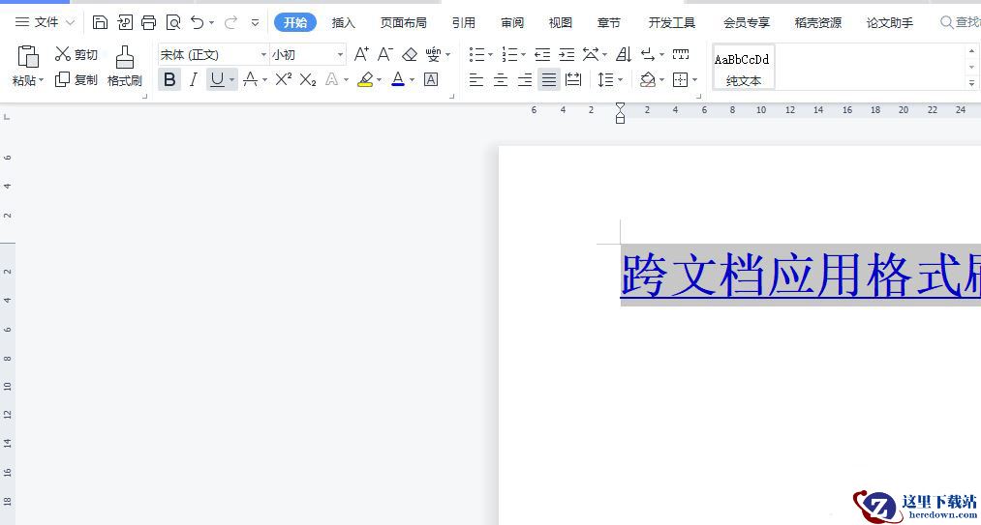Undo the last action
The image size is (981, 525).
pos(198,22)
